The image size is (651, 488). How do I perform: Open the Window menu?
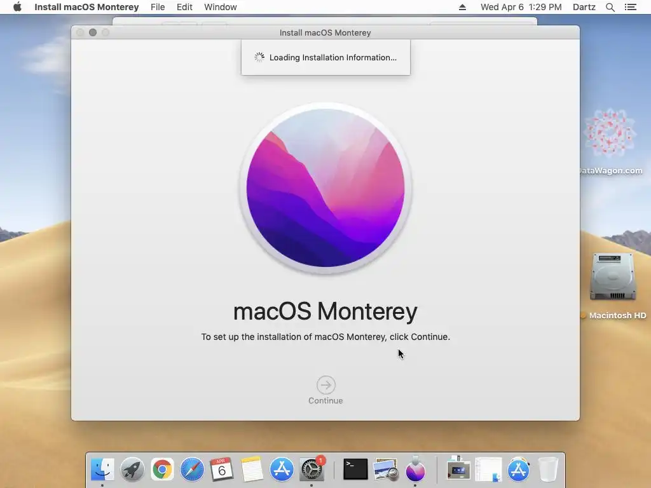(x=221, y=7)
